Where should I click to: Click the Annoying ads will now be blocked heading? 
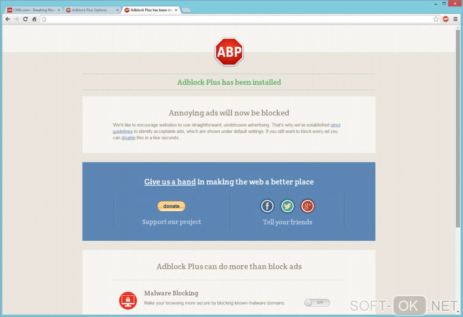229,113
